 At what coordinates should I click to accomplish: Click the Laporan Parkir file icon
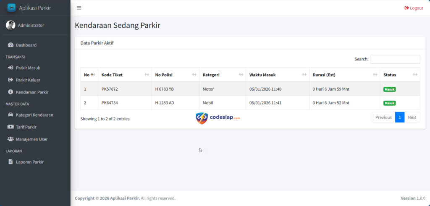[x=10, y=162]
